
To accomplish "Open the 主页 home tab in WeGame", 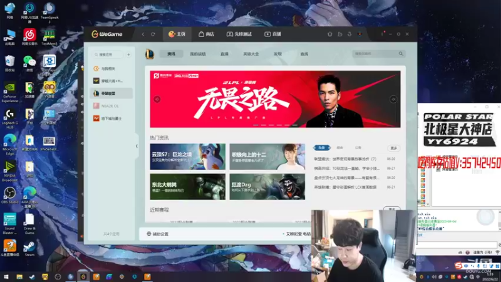I will [x=177, y=34].
